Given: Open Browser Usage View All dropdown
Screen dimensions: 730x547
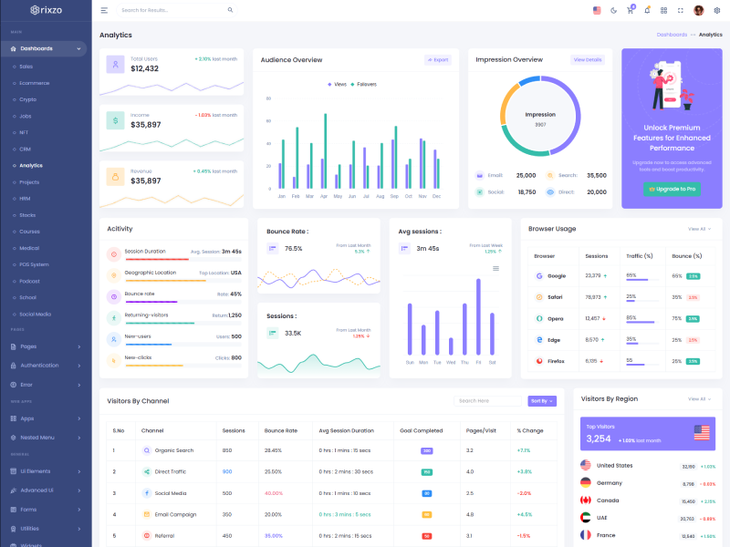Looking at the screenshot, I should pos(698,229).
